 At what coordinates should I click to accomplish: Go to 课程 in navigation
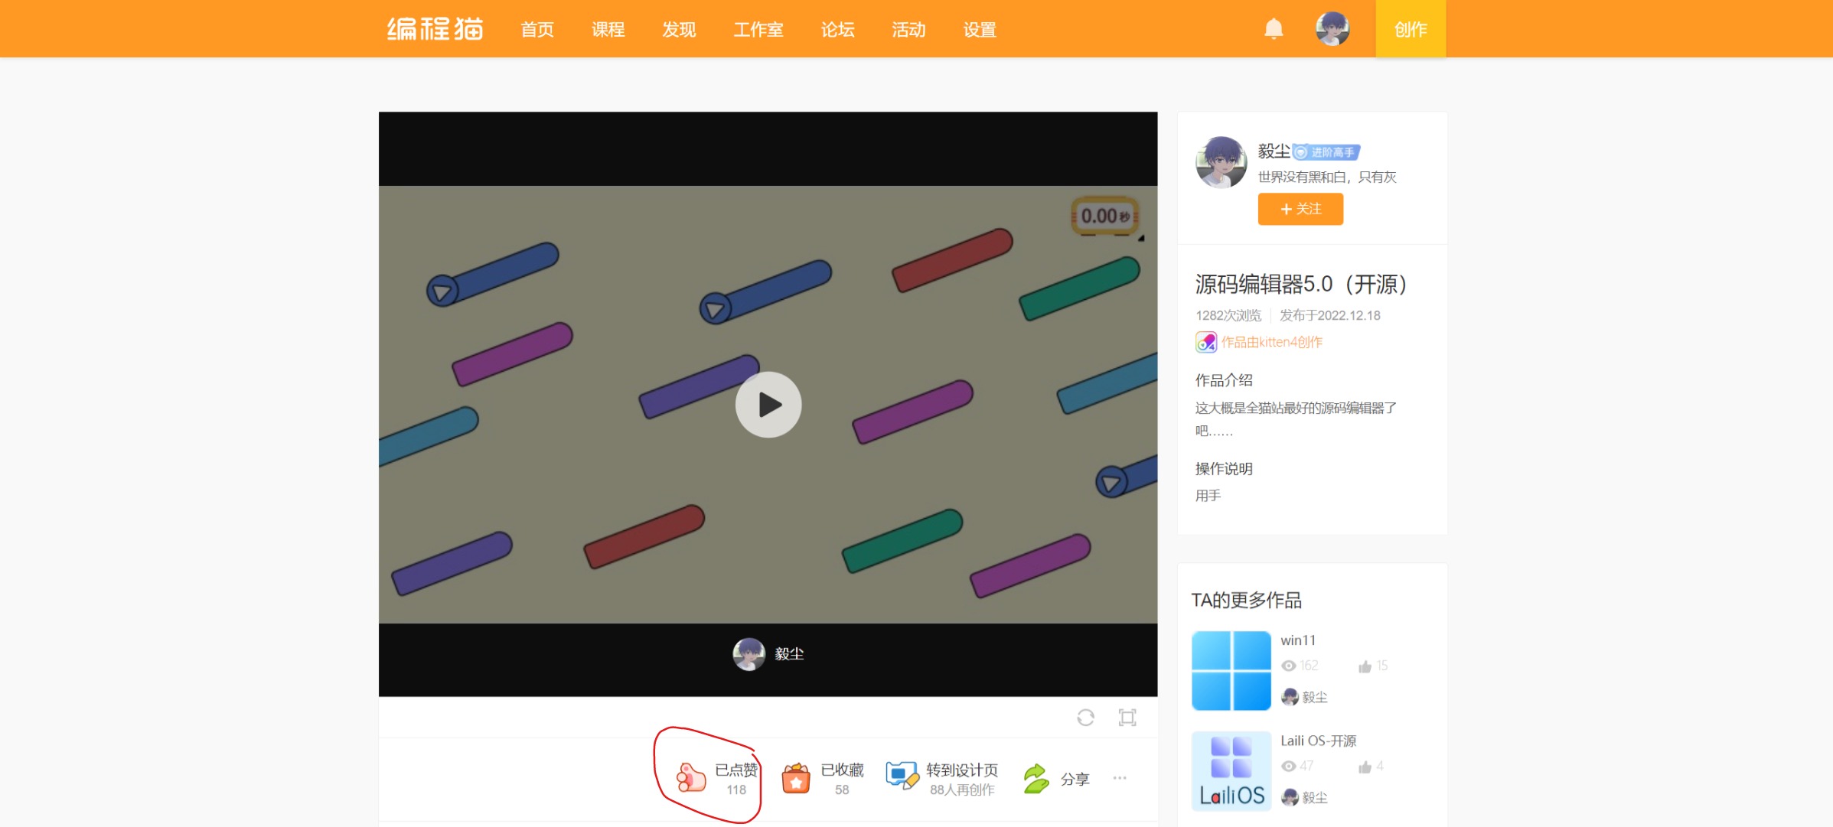[x=608, y=30]
